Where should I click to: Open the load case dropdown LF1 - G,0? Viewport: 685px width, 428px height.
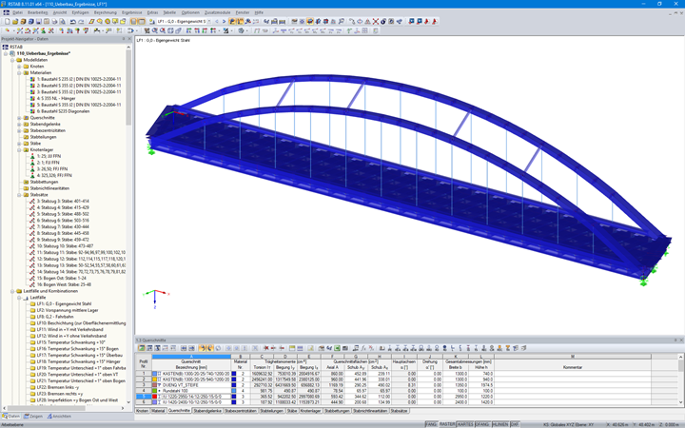coord(208,21)
